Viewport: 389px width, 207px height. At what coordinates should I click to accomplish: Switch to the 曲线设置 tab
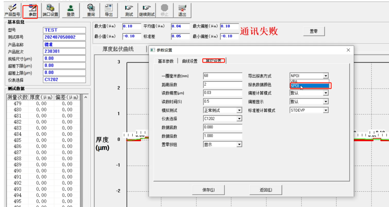point(190,61)
